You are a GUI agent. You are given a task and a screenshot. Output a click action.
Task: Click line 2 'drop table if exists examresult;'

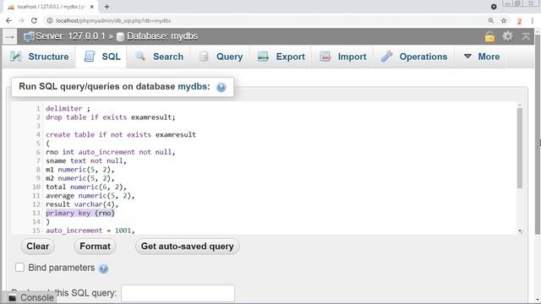pos(111,117)
